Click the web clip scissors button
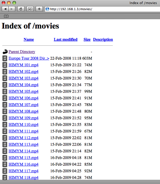The height and width of the screenshot is (184, 160). click(30, 9)
